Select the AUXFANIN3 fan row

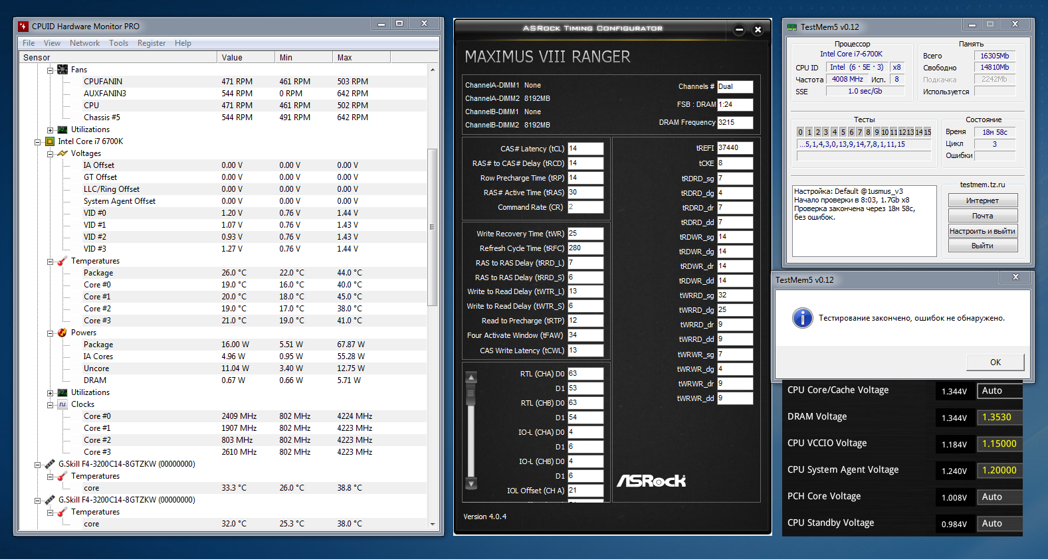pyautogui.click(x=223, y=94)
